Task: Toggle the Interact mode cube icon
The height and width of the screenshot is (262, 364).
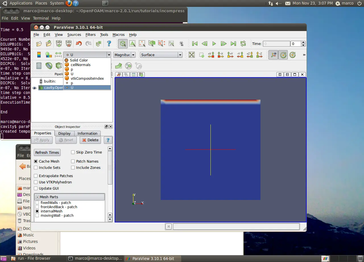Action: [123, 44]
